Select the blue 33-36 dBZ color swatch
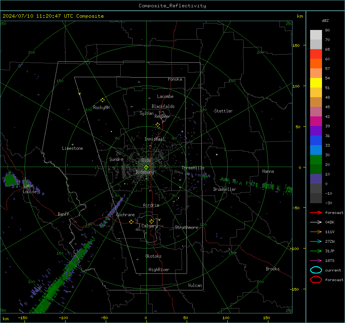The height and width of the screenshot is (323, 345). pos(316,141)
